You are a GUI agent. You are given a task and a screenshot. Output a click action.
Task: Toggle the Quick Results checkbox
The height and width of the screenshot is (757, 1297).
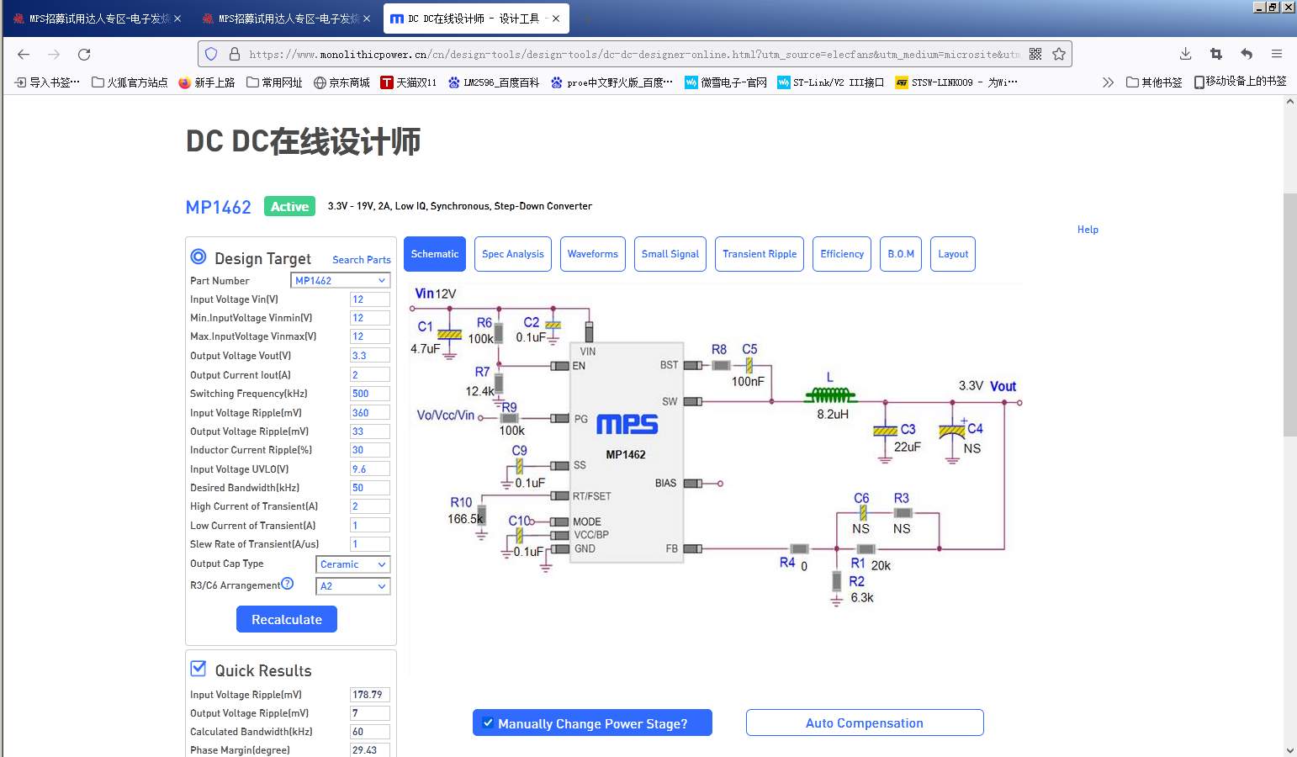tap(198, 668)
